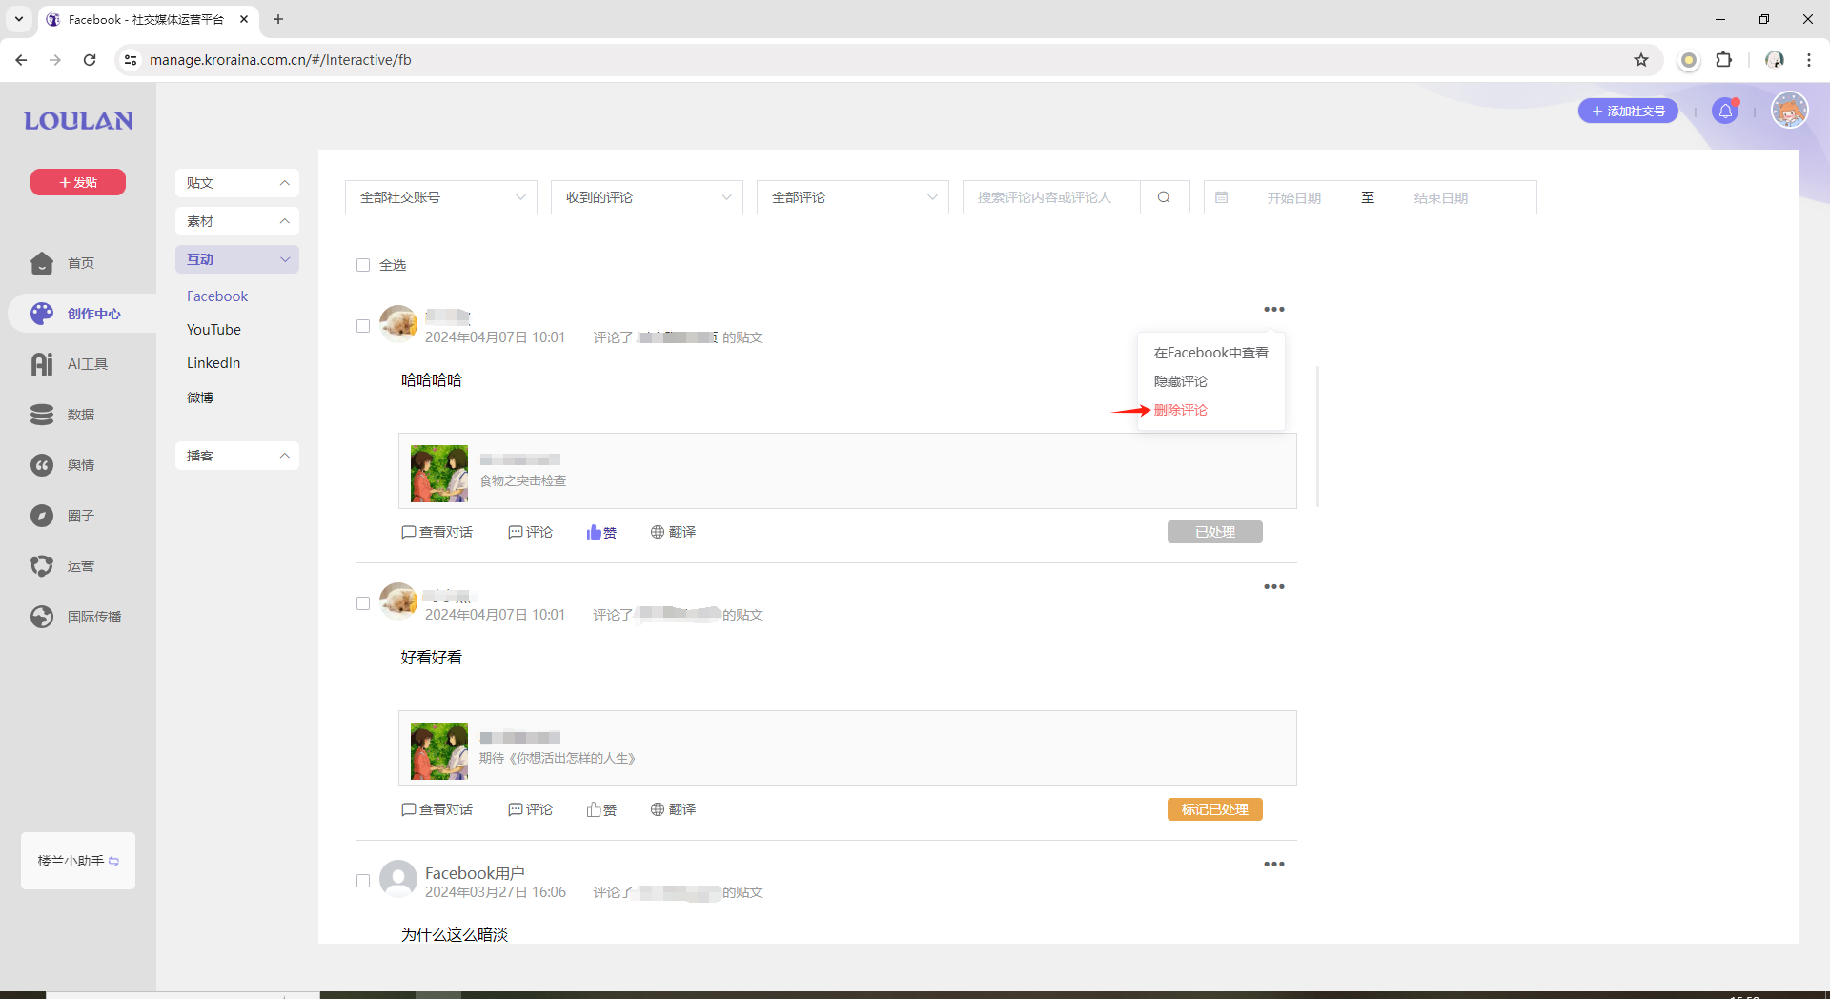Collapse the 互动 menu section

(x=237, y=259)
